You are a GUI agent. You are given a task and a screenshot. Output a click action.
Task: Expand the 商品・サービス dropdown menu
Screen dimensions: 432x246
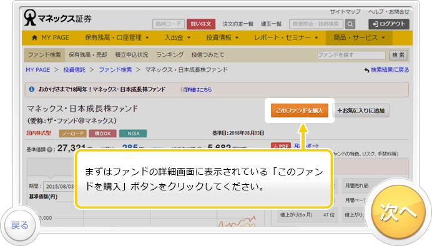click(x=359, y=37)
